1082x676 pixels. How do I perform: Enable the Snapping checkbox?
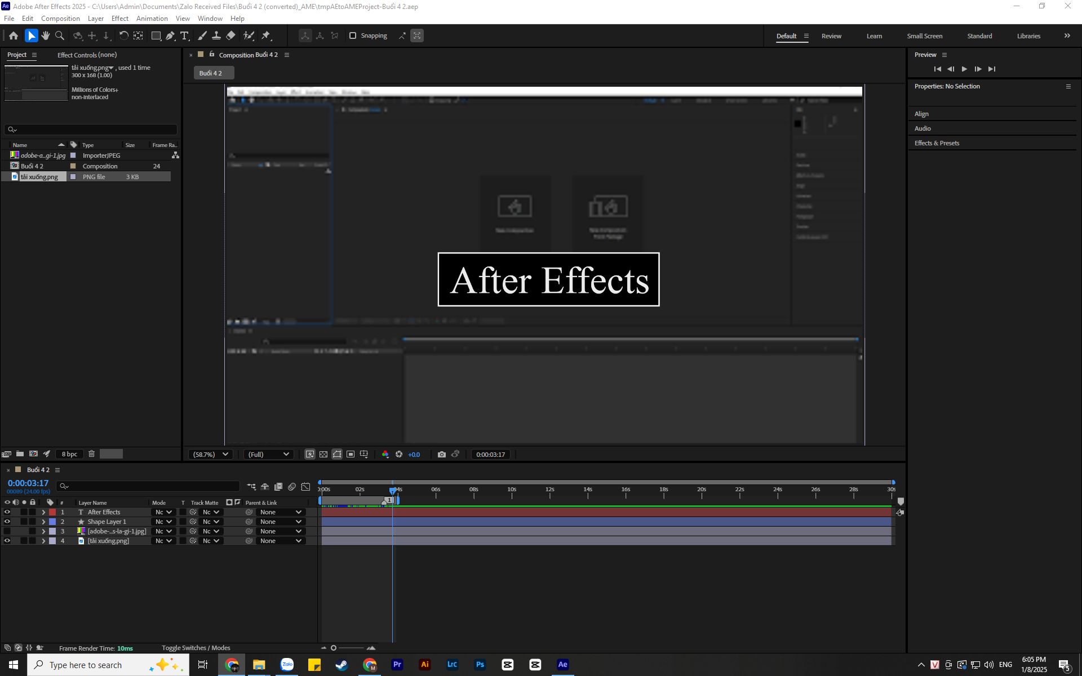coord(353,35)
